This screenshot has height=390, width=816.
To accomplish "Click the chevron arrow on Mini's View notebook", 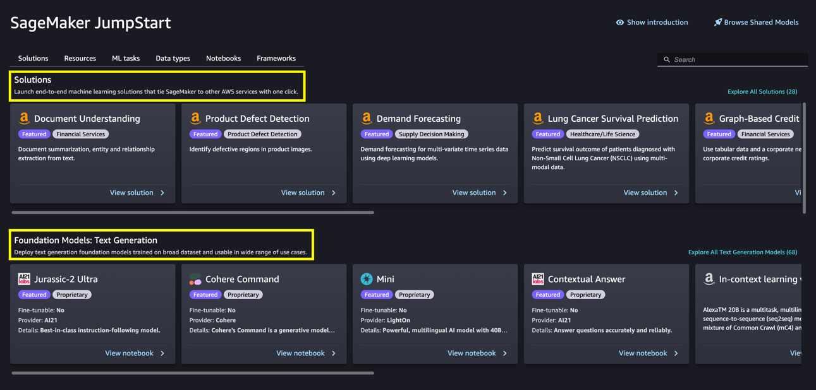I will coord(505,353).
